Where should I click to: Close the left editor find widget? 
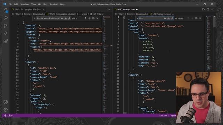[97, 18]
